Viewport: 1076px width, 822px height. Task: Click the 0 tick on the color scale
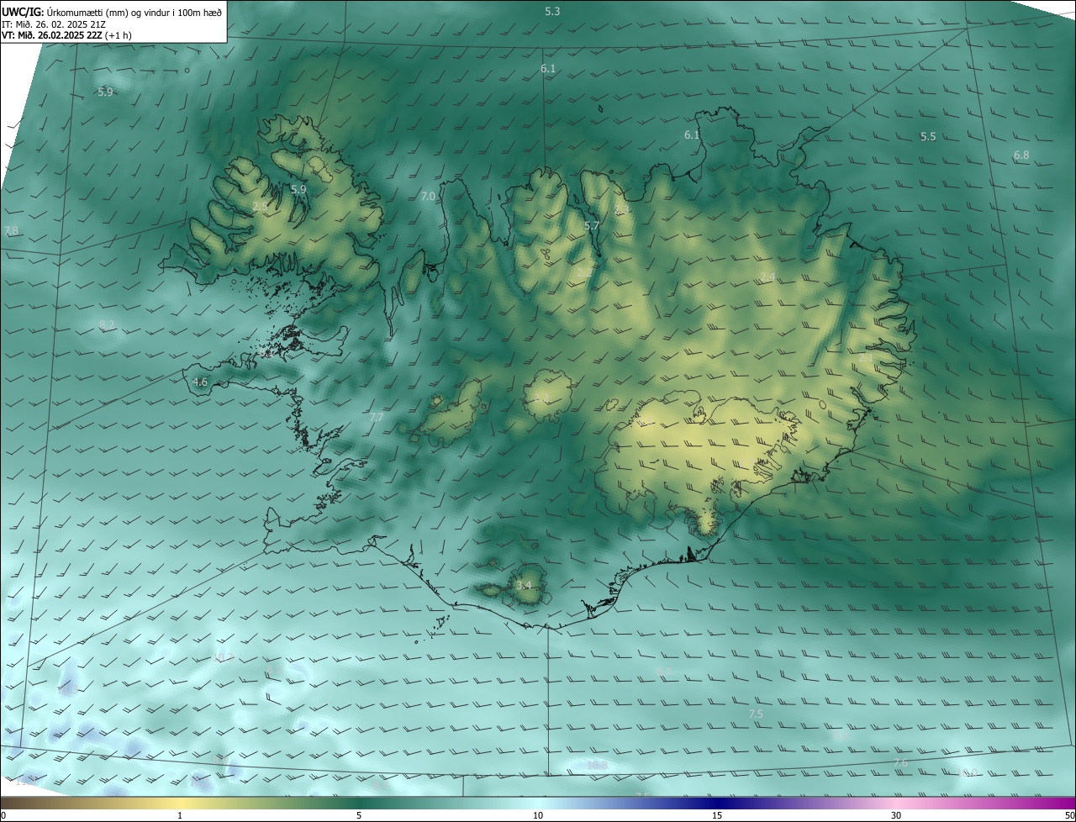click(x=3, y=816)
